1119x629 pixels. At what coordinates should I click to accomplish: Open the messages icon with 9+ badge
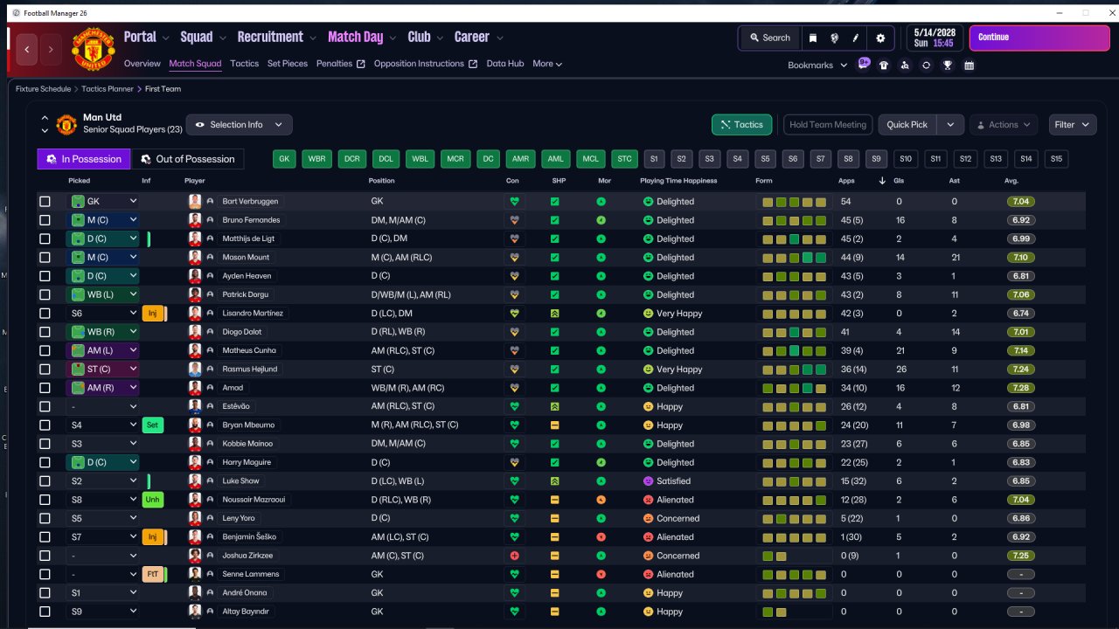[x=864, y=65]
